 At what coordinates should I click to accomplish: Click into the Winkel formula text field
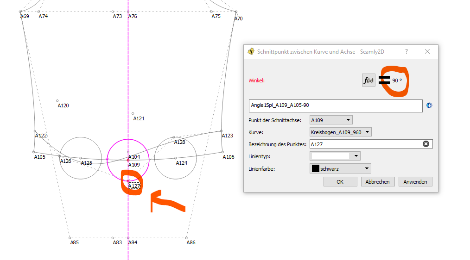[x=335, y=105]
